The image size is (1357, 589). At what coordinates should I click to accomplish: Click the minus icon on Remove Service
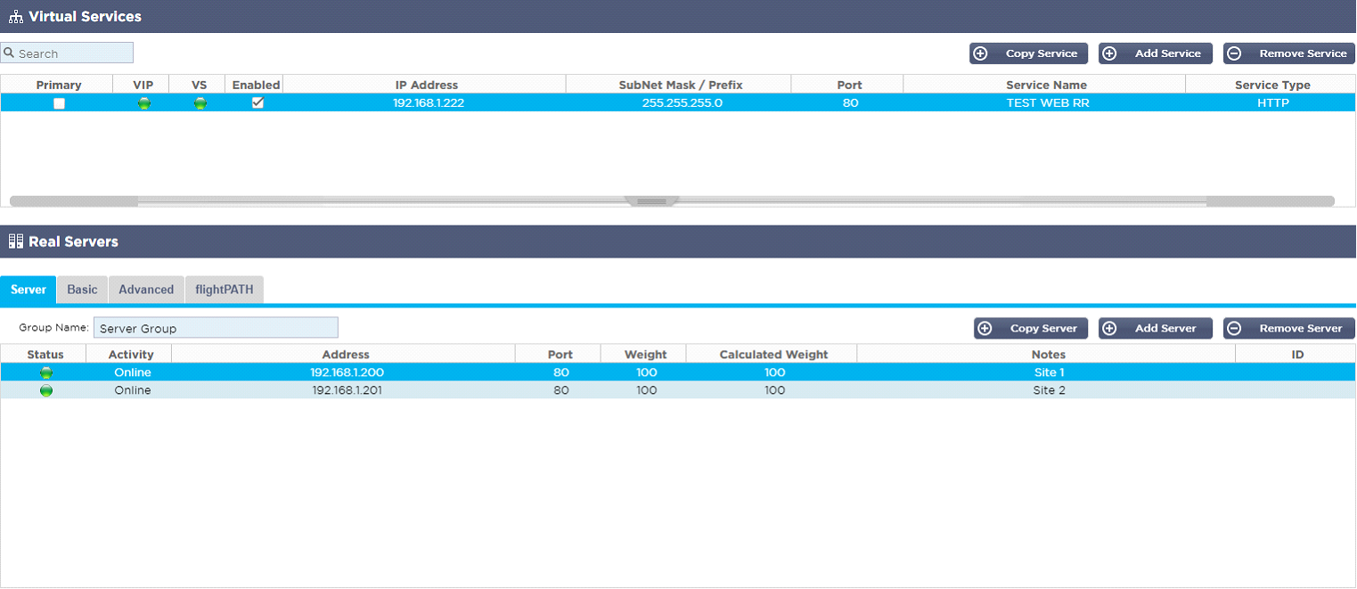[x=1234, y=53]
